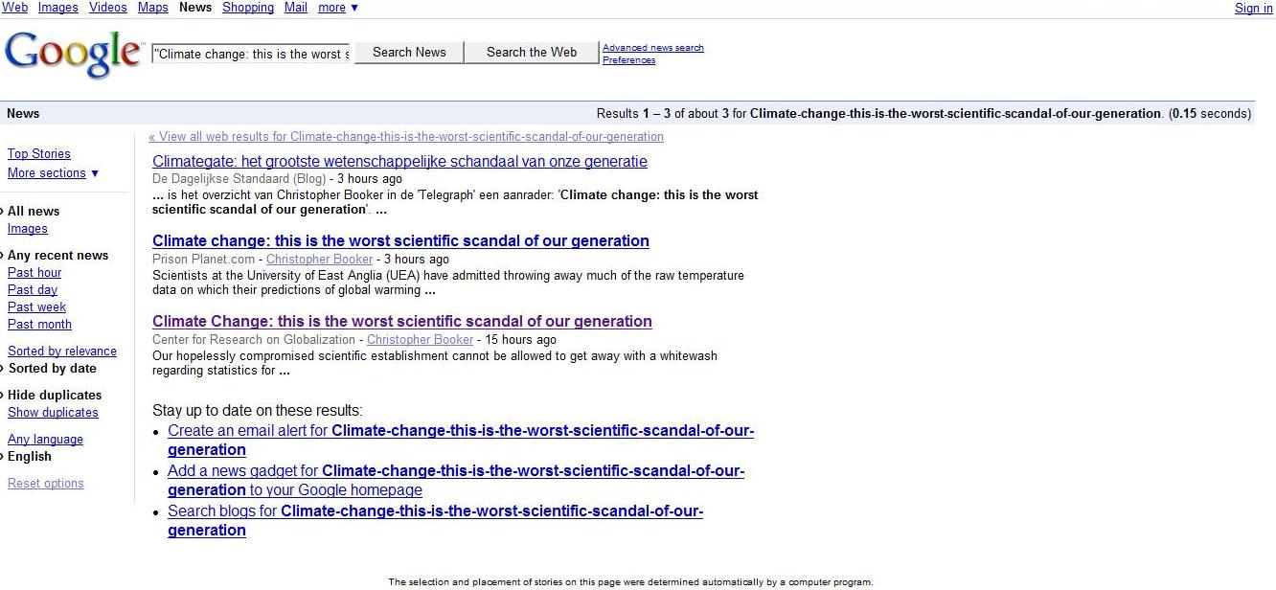Filter results to Past day
The image size is (1276, 590).
(x=33, y=290)
